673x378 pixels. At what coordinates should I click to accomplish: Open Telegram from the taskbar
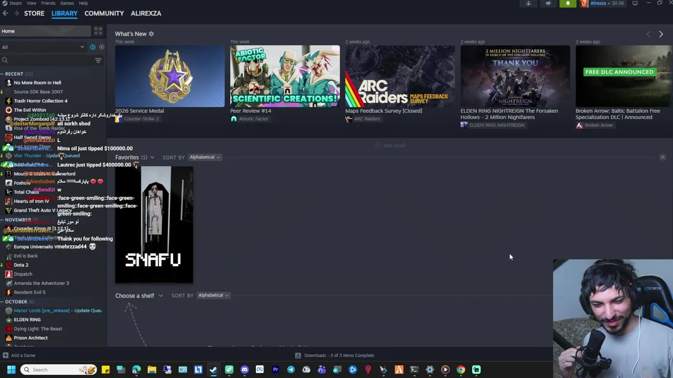(x=291, y=370)
